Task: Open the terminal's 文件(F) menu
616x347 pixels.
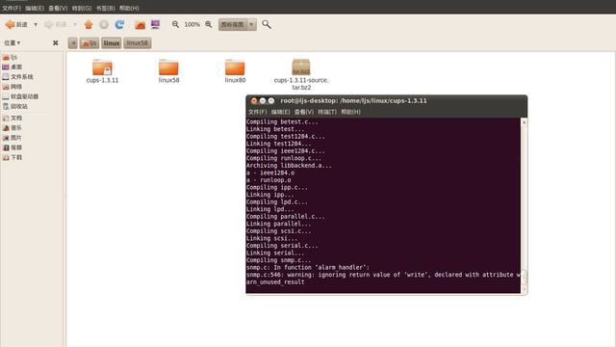Action: (x=257, y=112)
